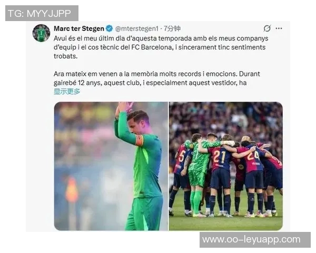Screen dimensions: 316x253
Task: Click the number 21 jersey in huddle
Action: [x=220, y=157]
